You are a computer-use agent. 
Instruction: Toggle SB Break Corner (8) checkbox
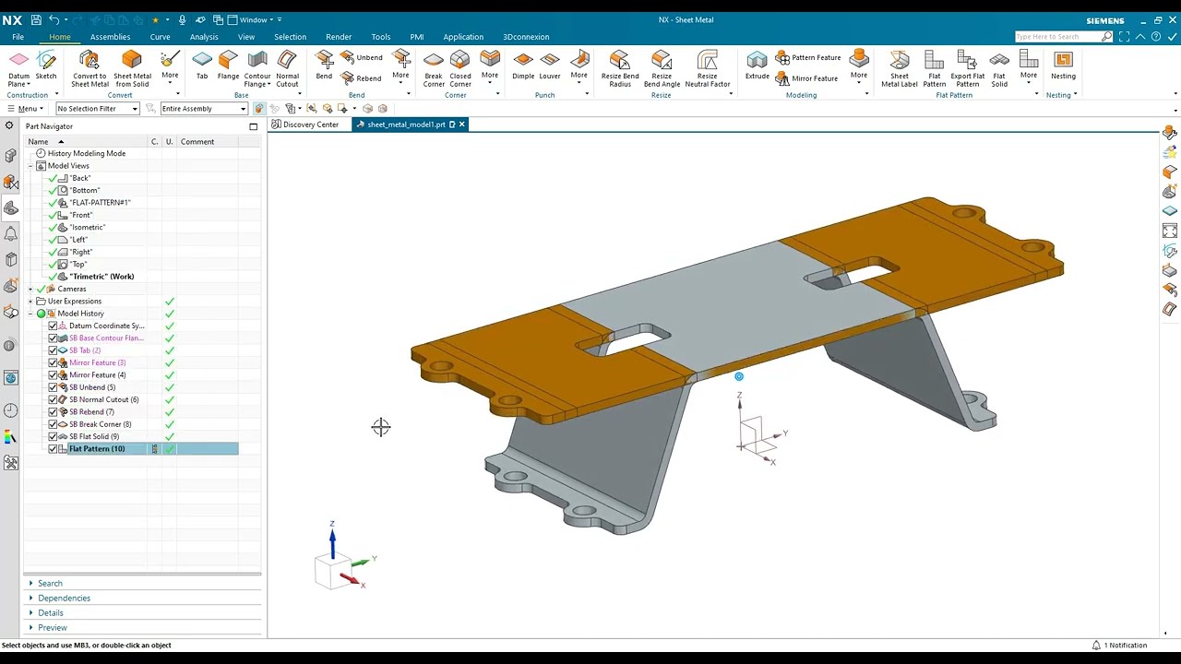point(54,424)
